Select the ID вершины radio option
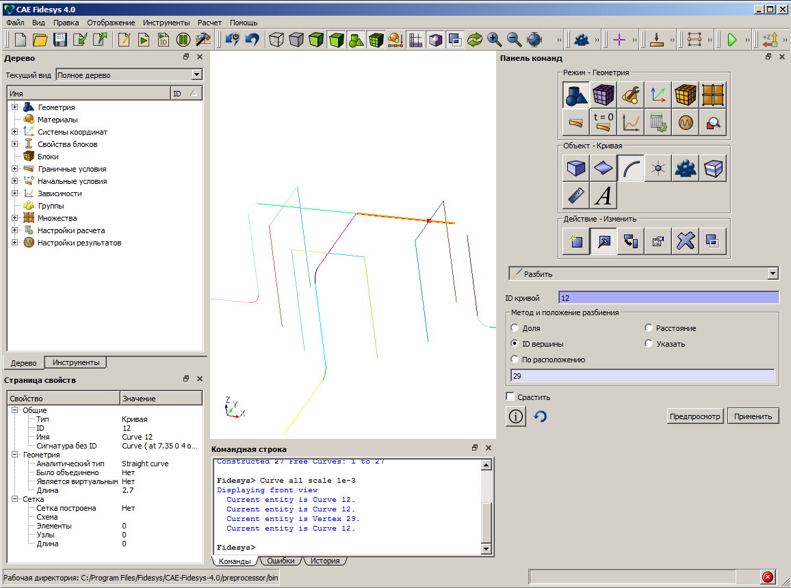This screenshot has width=791, height=588. click(x=515, y=344)
